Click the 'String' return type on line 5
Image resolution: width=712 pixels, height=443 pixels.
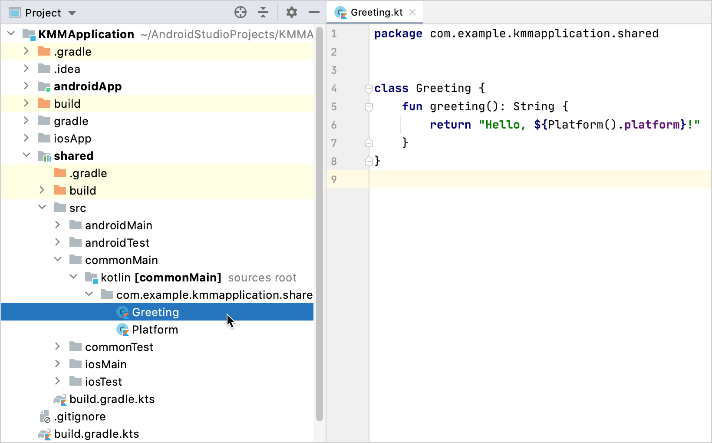[534, 106]
